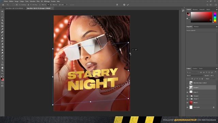Hide the red Calque 1 layer
Image resolution: width=218 pixels, height=123 pixels.
pos(187,102)
